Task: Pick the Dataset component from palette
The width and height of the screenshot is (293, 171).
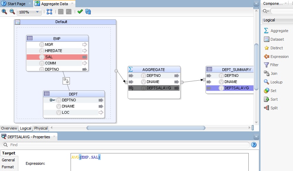Action: click(x=274, y=39)
